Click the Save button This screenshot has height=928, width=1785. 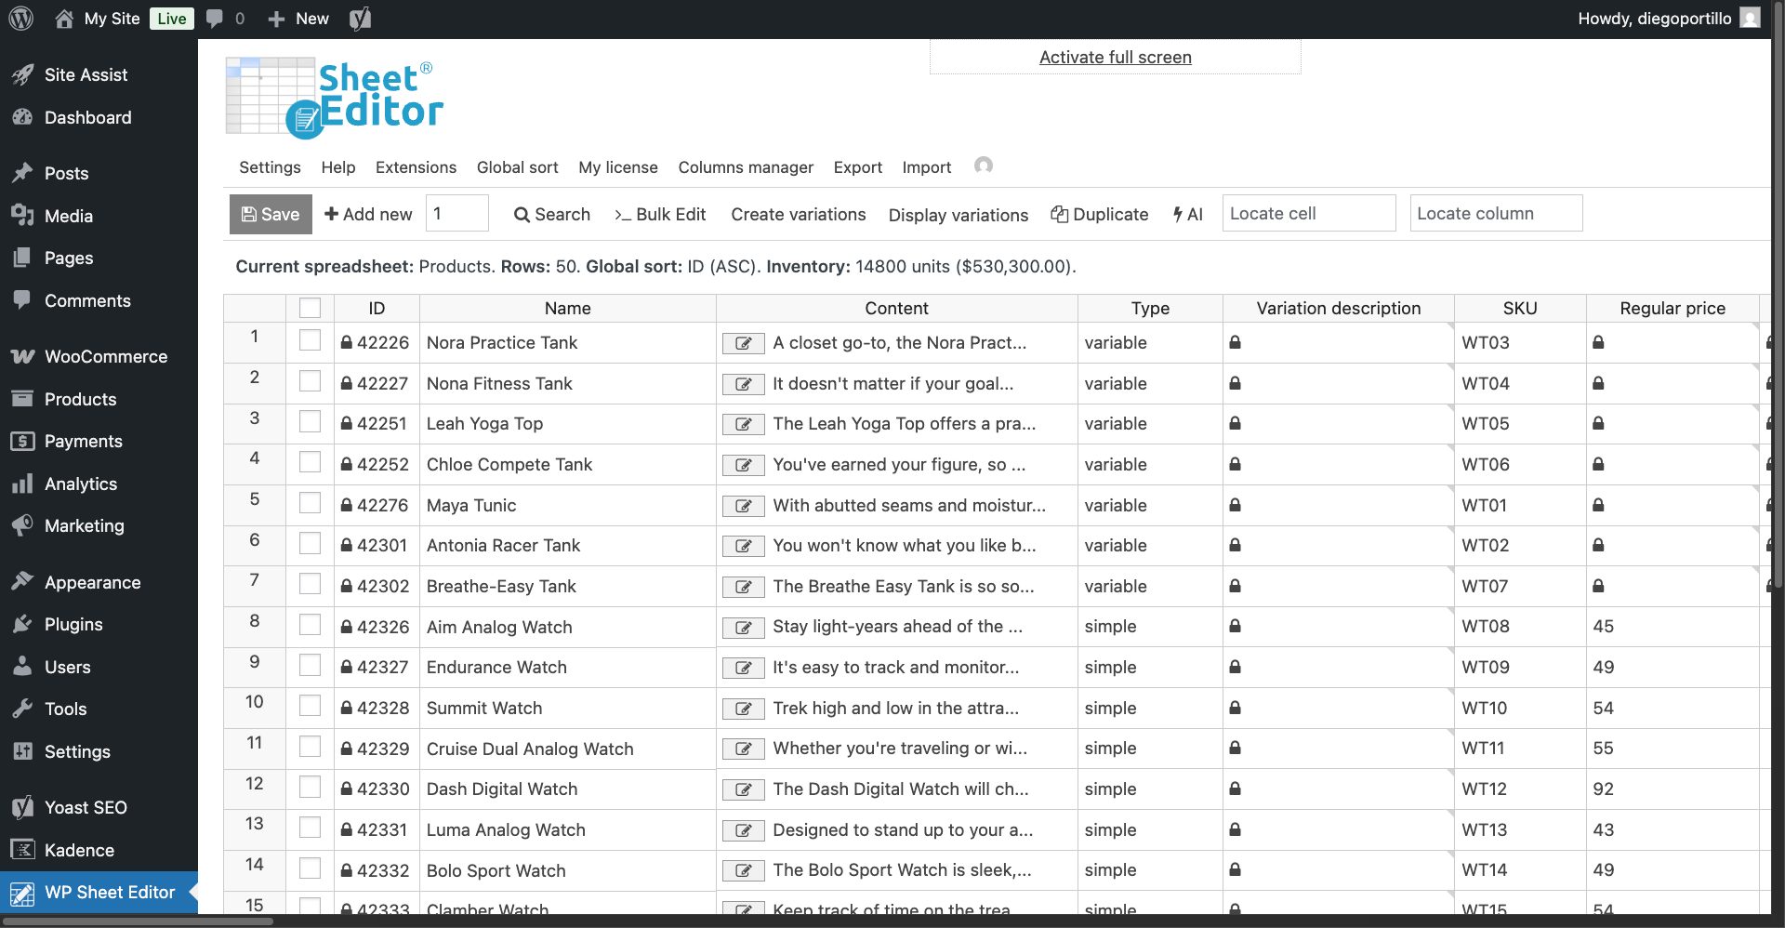[271, 214]
